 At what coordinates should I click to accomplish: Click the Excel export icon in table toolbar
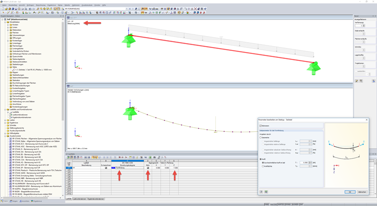click(x=150, y=157)
